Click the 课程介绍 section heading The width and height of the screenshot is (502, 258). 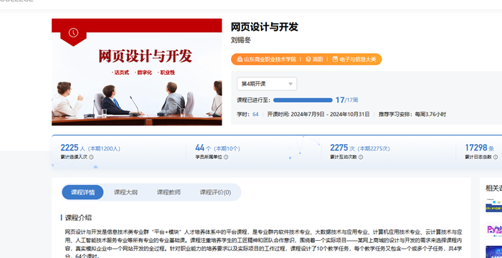pos(78,218)
